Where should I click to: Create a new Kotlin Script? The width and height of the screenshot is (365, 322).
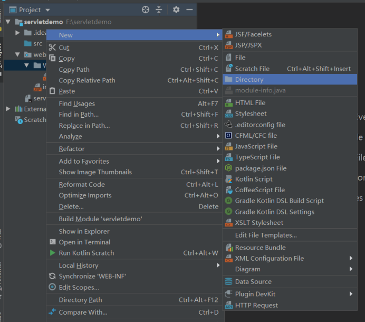tap(290, 179)
